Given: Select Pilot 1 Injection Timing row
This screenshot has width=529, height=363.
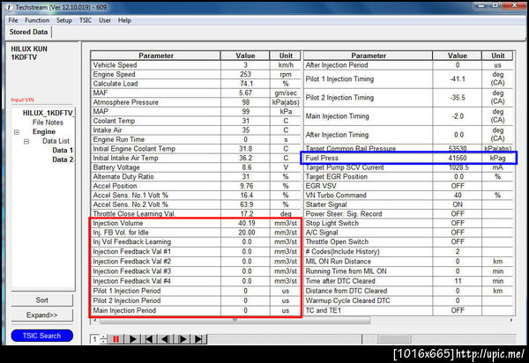Looking at the screenshot, I should pos(408,79).
